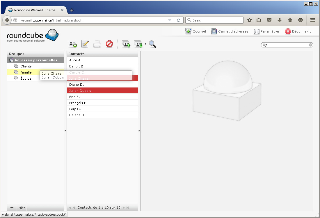Select the Clients group
Viewport: 320px width, 218px height.
[26, 66]
